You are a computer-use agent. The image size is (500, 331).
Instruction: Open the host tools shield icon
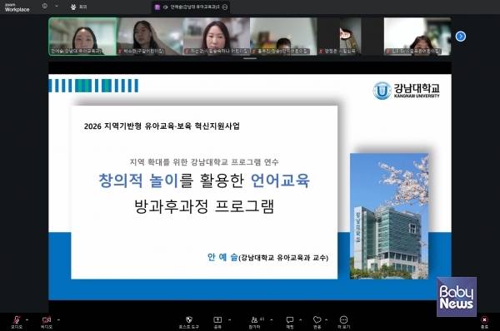coord(189,319)
